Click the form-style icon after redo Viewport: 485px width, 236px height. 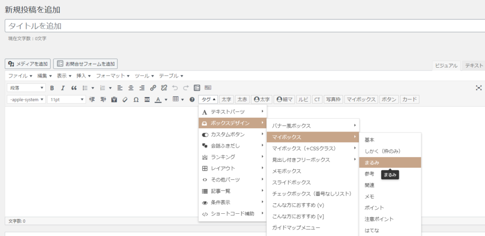click(197, 88)
